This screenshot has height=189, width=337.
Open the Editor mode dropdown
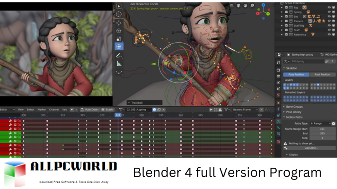pos(7,110)
